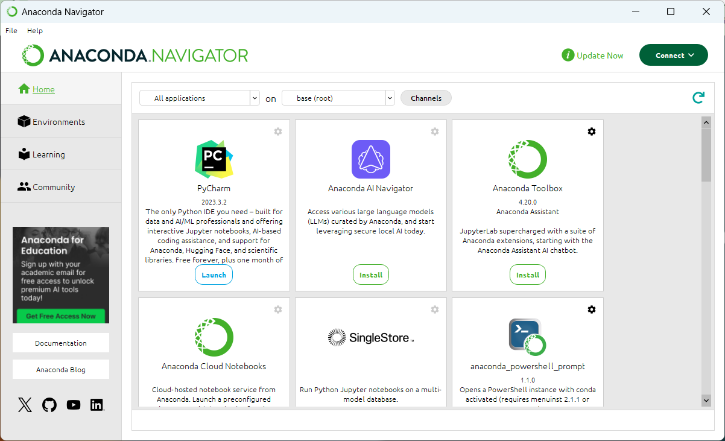The height and width of the screenshot is (441, 725).
Task: Click Get Free Access Now button
Action: (x=61, y=316)
